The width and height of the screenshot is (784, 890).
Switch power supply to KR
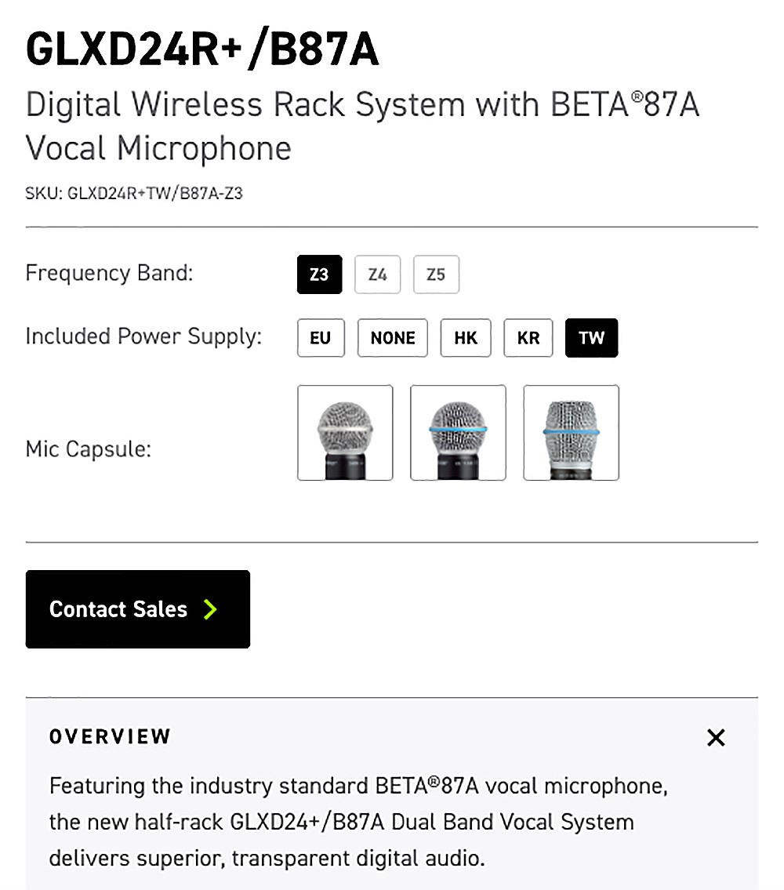tap(528, 338)
